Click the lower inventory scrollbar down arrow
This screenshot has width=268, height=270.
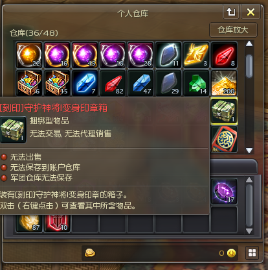point(249,231)
